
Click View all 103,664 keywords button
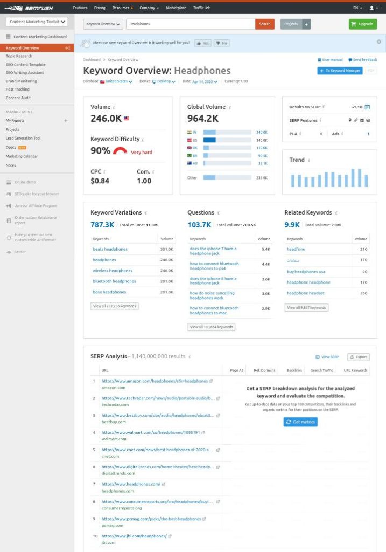tap(211, 327)
